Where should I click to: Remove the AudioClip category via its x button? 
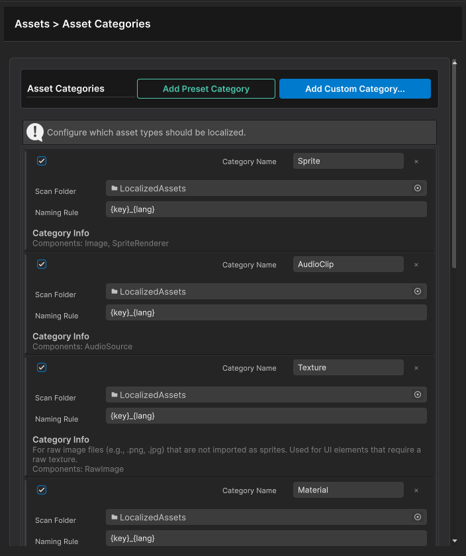point(417,264)
